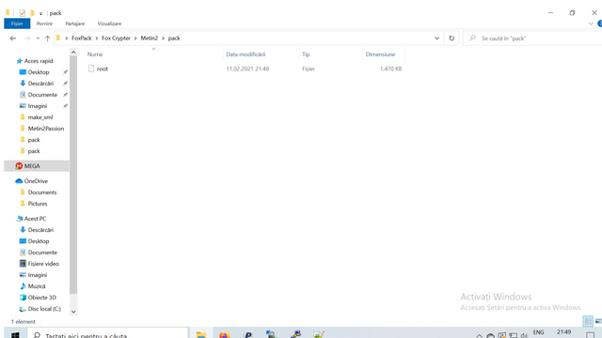Switch to the Vizualizare ribbon tab

point(109,23)
